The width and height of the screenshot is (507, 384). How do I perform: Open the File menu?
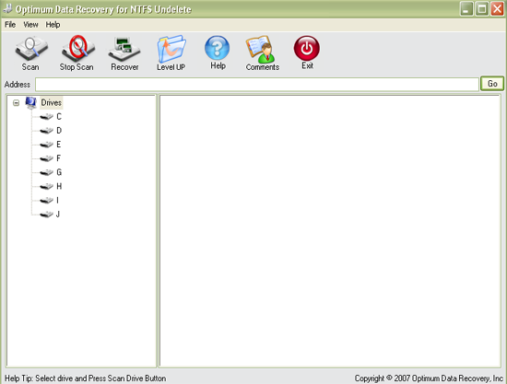point(10,25)
